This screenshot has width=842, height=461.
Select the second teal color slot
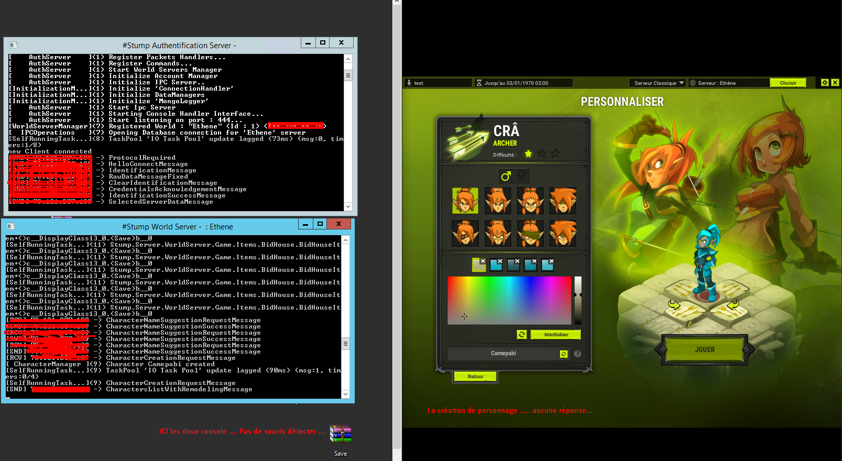tap(496, 265)
